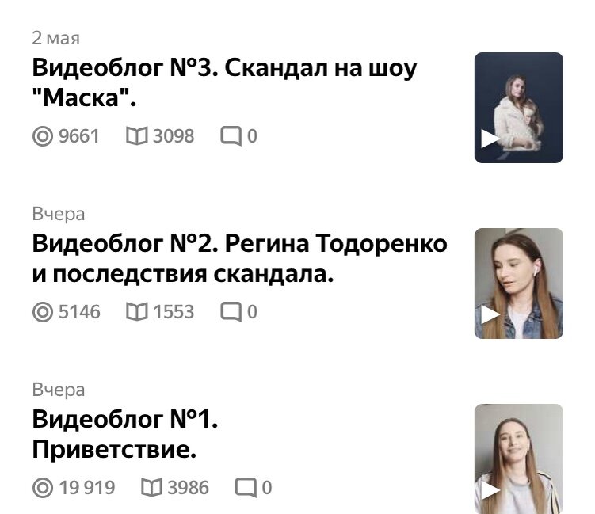Click the views icon beside 9661

43,136
